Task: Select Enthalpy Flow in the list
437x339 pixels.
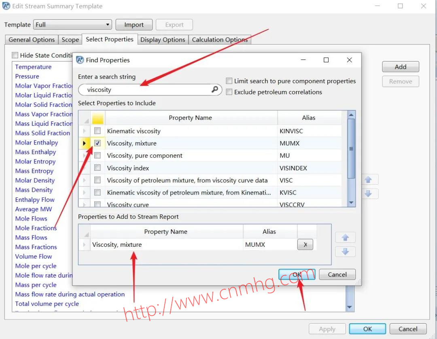Action: click(35, 199)
